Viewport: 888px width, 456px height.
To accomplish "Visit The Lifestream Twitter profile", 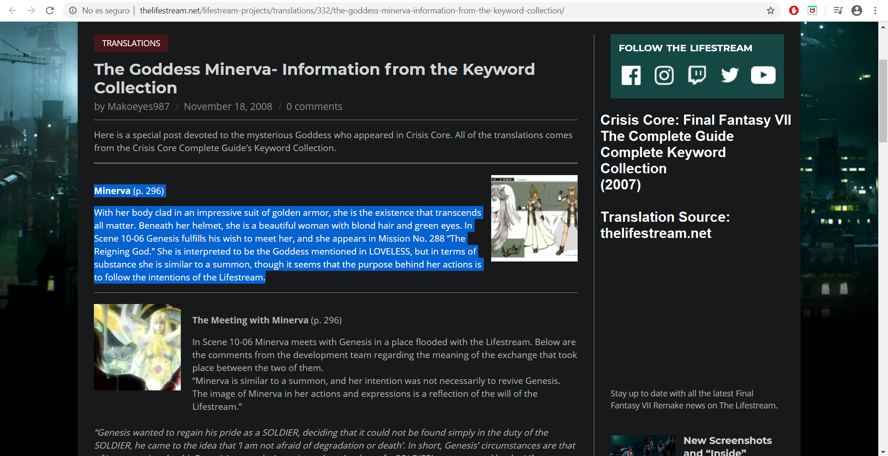I will tap(730, 75).
